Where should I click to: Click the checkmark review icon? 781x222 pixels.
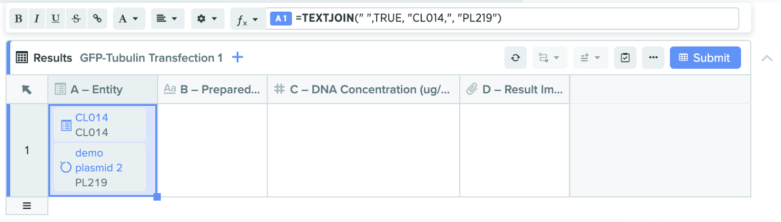click(x=625, y=58)
